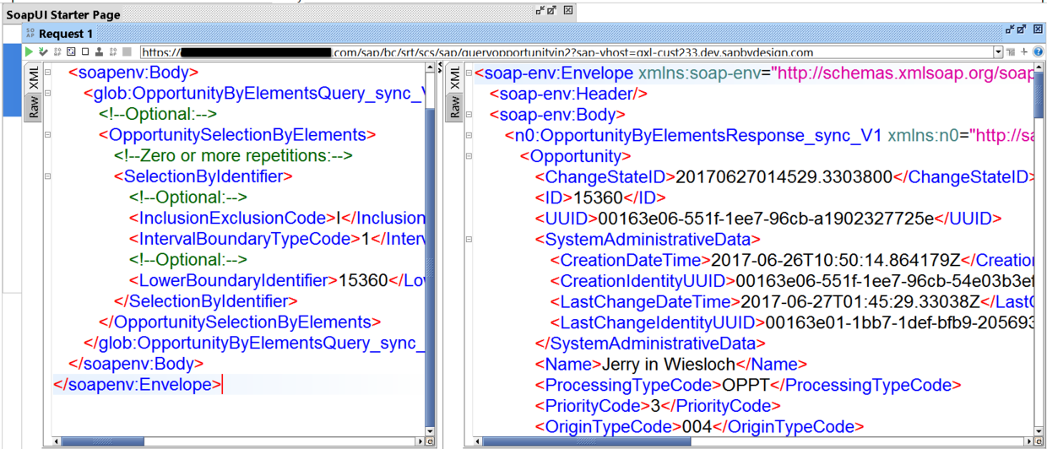Viewport: 1047px width, 449px height.
Task: Open online help via blue question icon
Action: tap(1039, 52)
